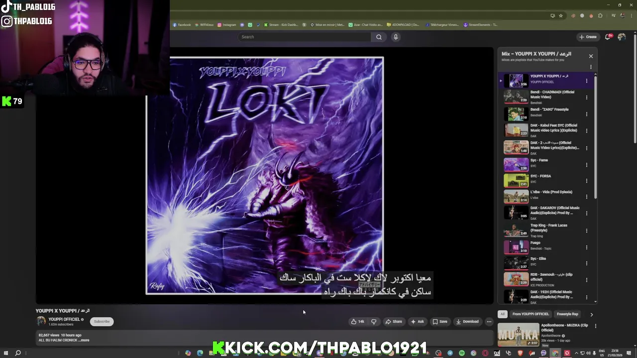
Task: Open Mix playlist panel options menu
Action: coord(591,67)
